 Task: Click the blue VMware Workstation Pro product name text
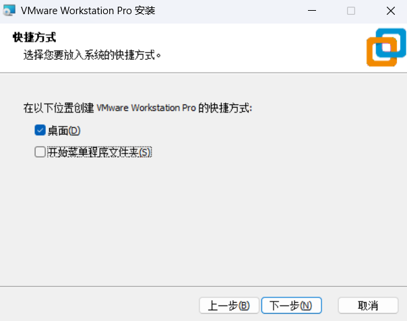146,108
